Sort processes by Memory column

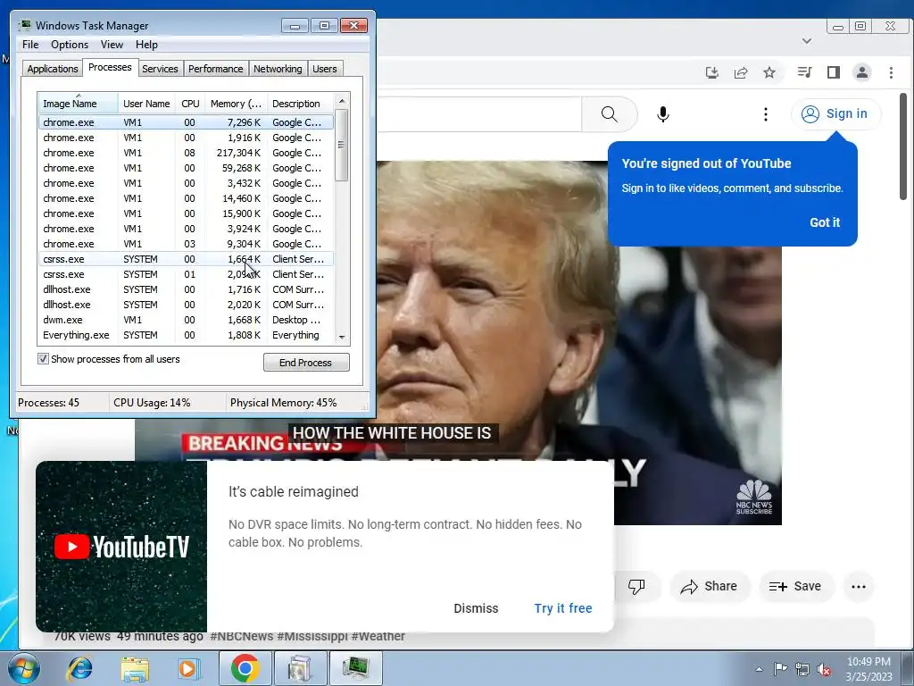[236, 104]
